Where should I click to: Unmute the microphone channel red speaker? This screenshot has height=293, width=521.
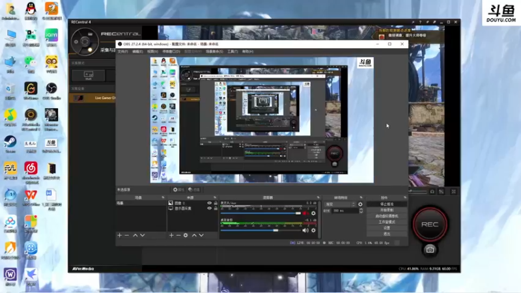pyautogui.click(x=305, y=214)
